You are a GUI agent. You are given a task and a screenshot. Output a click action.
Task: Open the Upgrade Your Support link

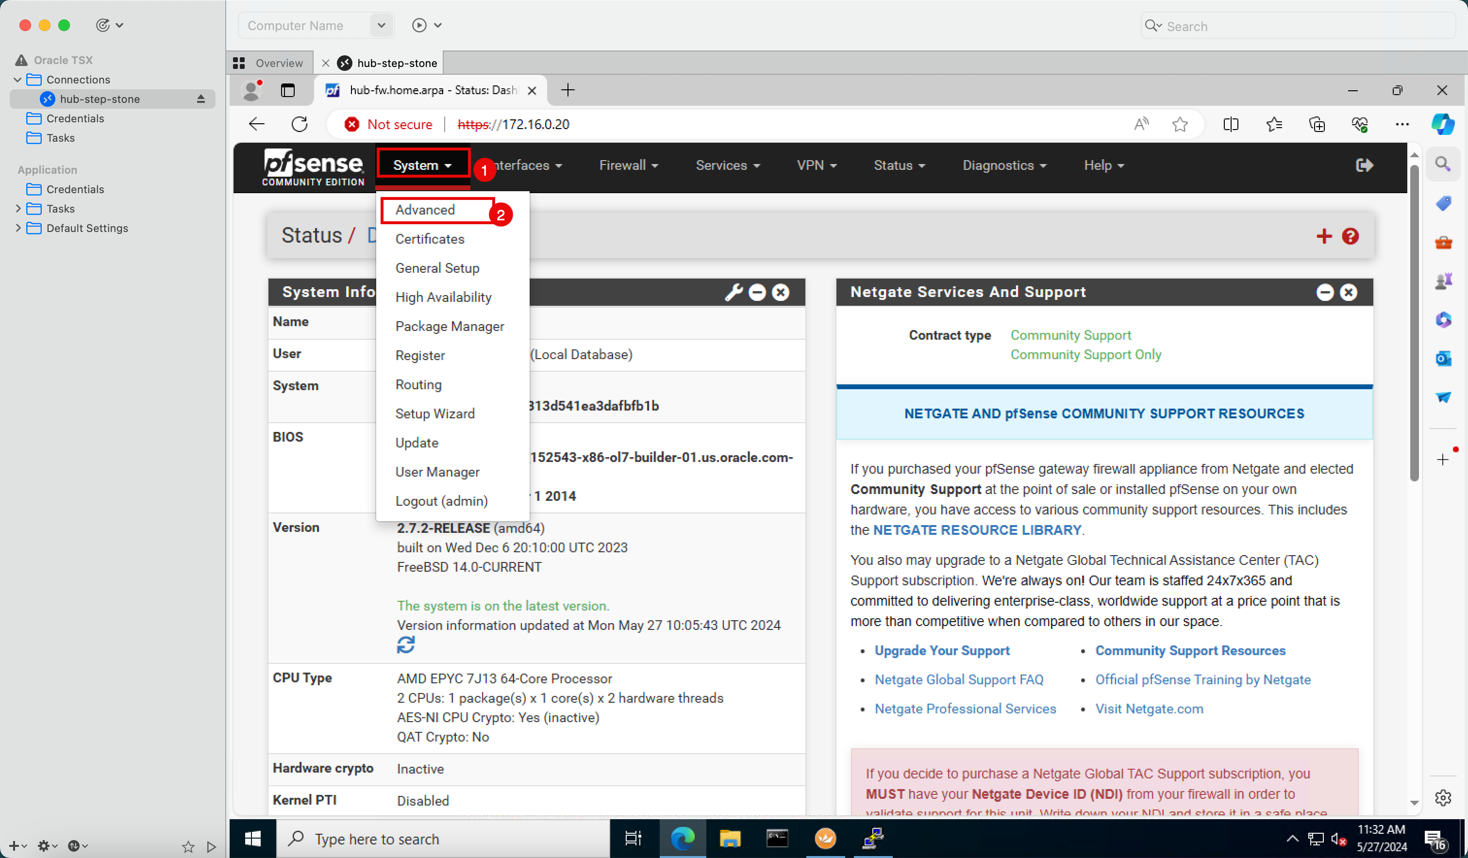click(x=941, y=651)
